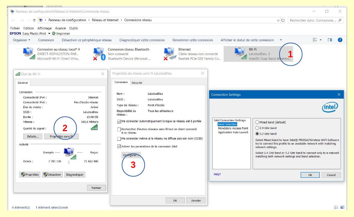This screenshot has width=354, height=217.
Task: Expand the toolbar overflow chevron
Action: [x=281, y=40]
